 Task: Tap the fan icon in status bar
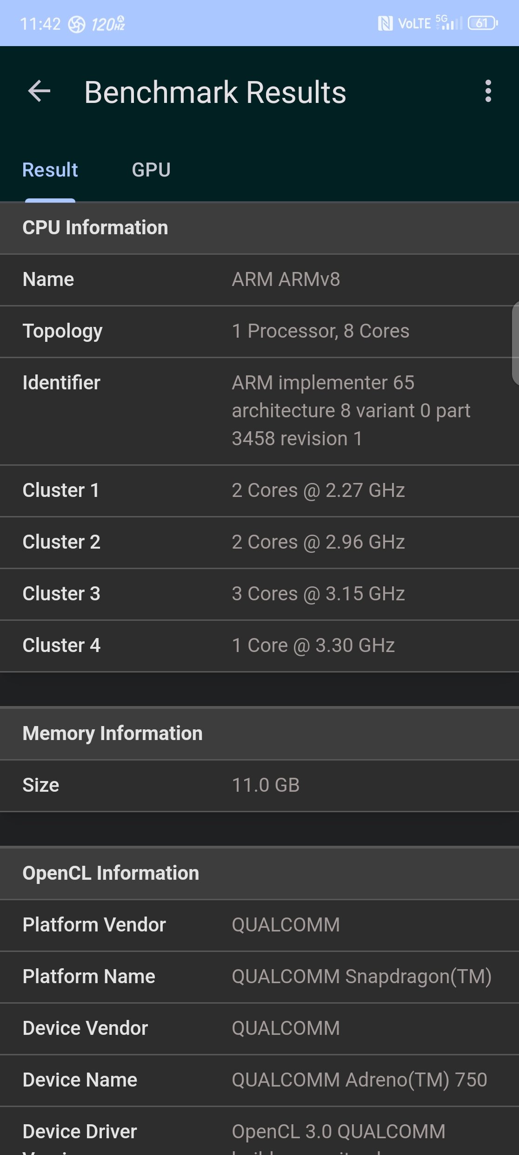tap(77, 24)
